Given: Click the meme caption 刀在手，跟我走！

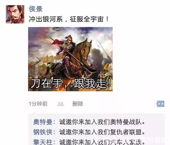Looking at the screenshot, I should click(x=71, y=83).
